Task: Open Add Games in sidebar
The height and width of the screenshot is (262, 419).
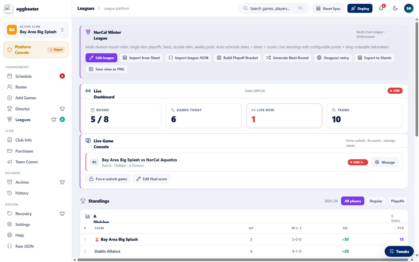Action: pyautogui.click(x=36, y=98)
